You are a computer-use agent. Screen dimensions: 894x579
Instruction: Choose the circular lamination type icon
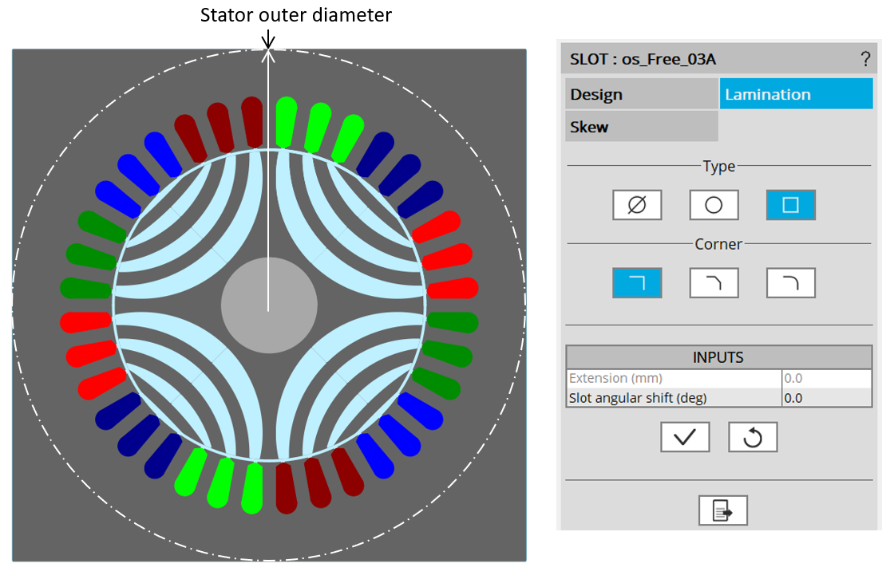[x=714, y=205]
